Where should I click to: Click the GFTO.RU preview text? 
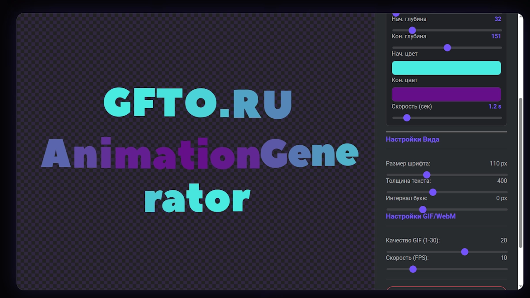coord(198,103)
